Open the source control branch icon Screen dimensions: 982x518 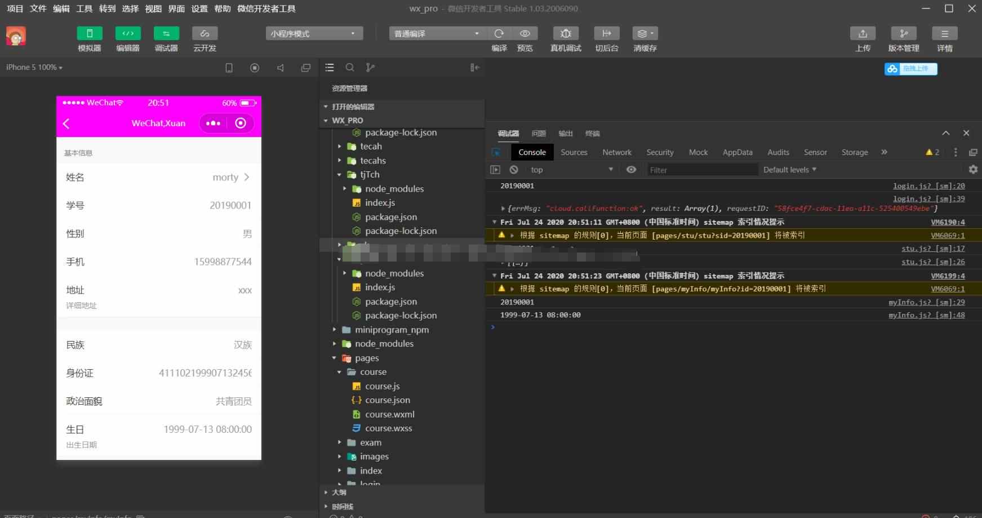coord(370,68)
